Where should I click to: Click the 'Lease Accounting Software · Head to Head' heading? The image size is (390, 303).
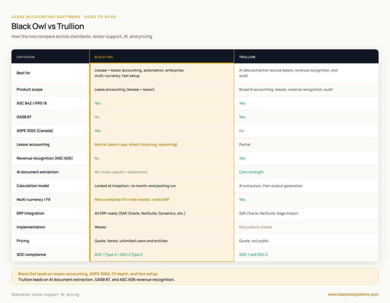point(64,17)
